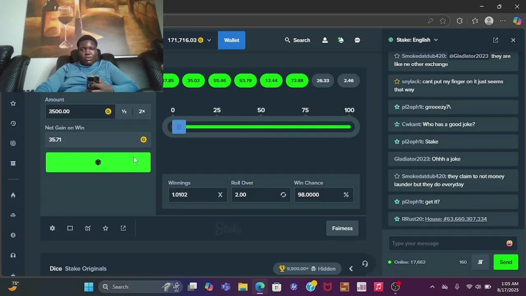526x296 pixels.
Task: Open recent history clock icon in sidebar
Action: (x=13, y=123)
